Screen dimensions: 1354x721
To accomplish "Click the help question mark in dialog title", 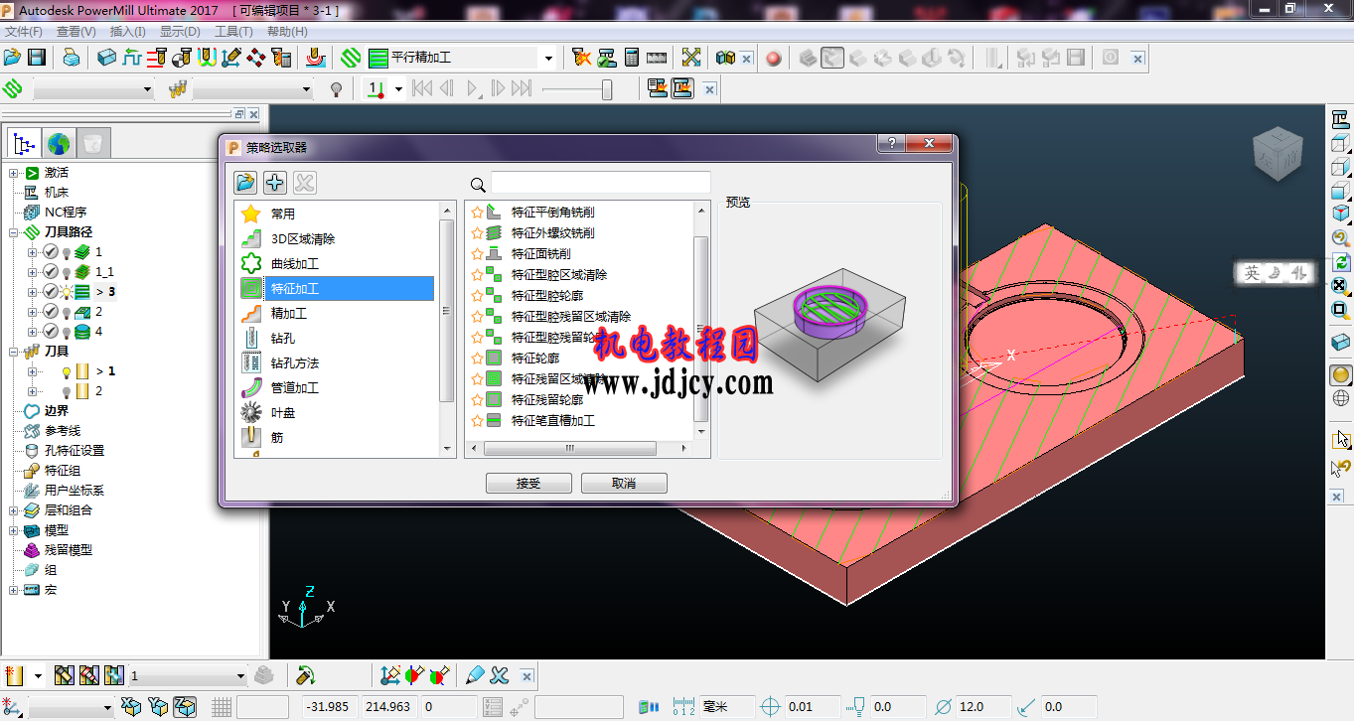I will click(x=891, y=144).
